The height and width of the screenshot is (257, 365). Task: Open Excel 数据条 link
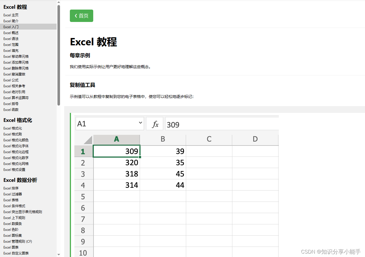[13, 224]
